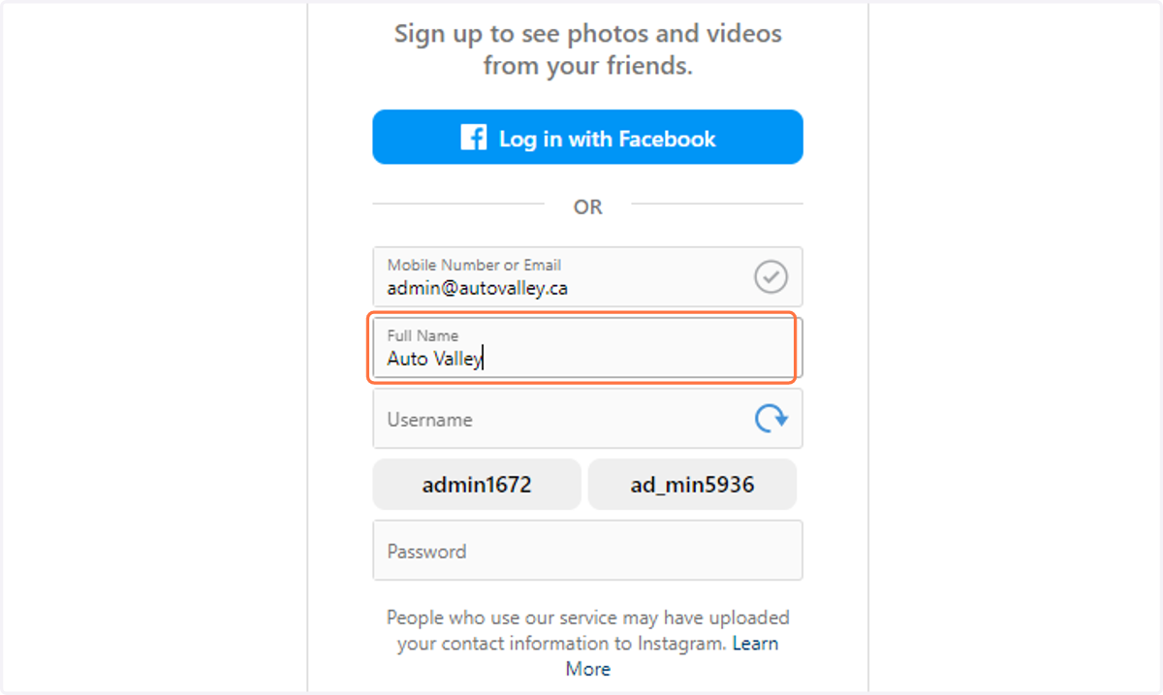The height and width of the screenshot is (695, 1163).
Task: Click the Full Name floating label
Action: point(423,335)
